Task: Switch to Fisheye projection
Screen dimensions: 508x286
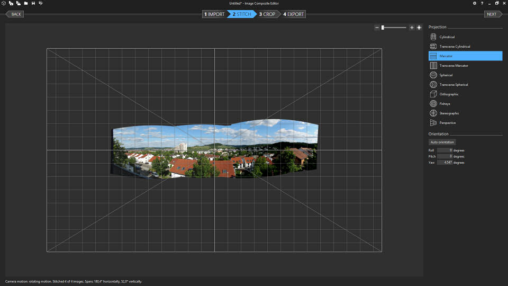Action: (x=444, y=104)
